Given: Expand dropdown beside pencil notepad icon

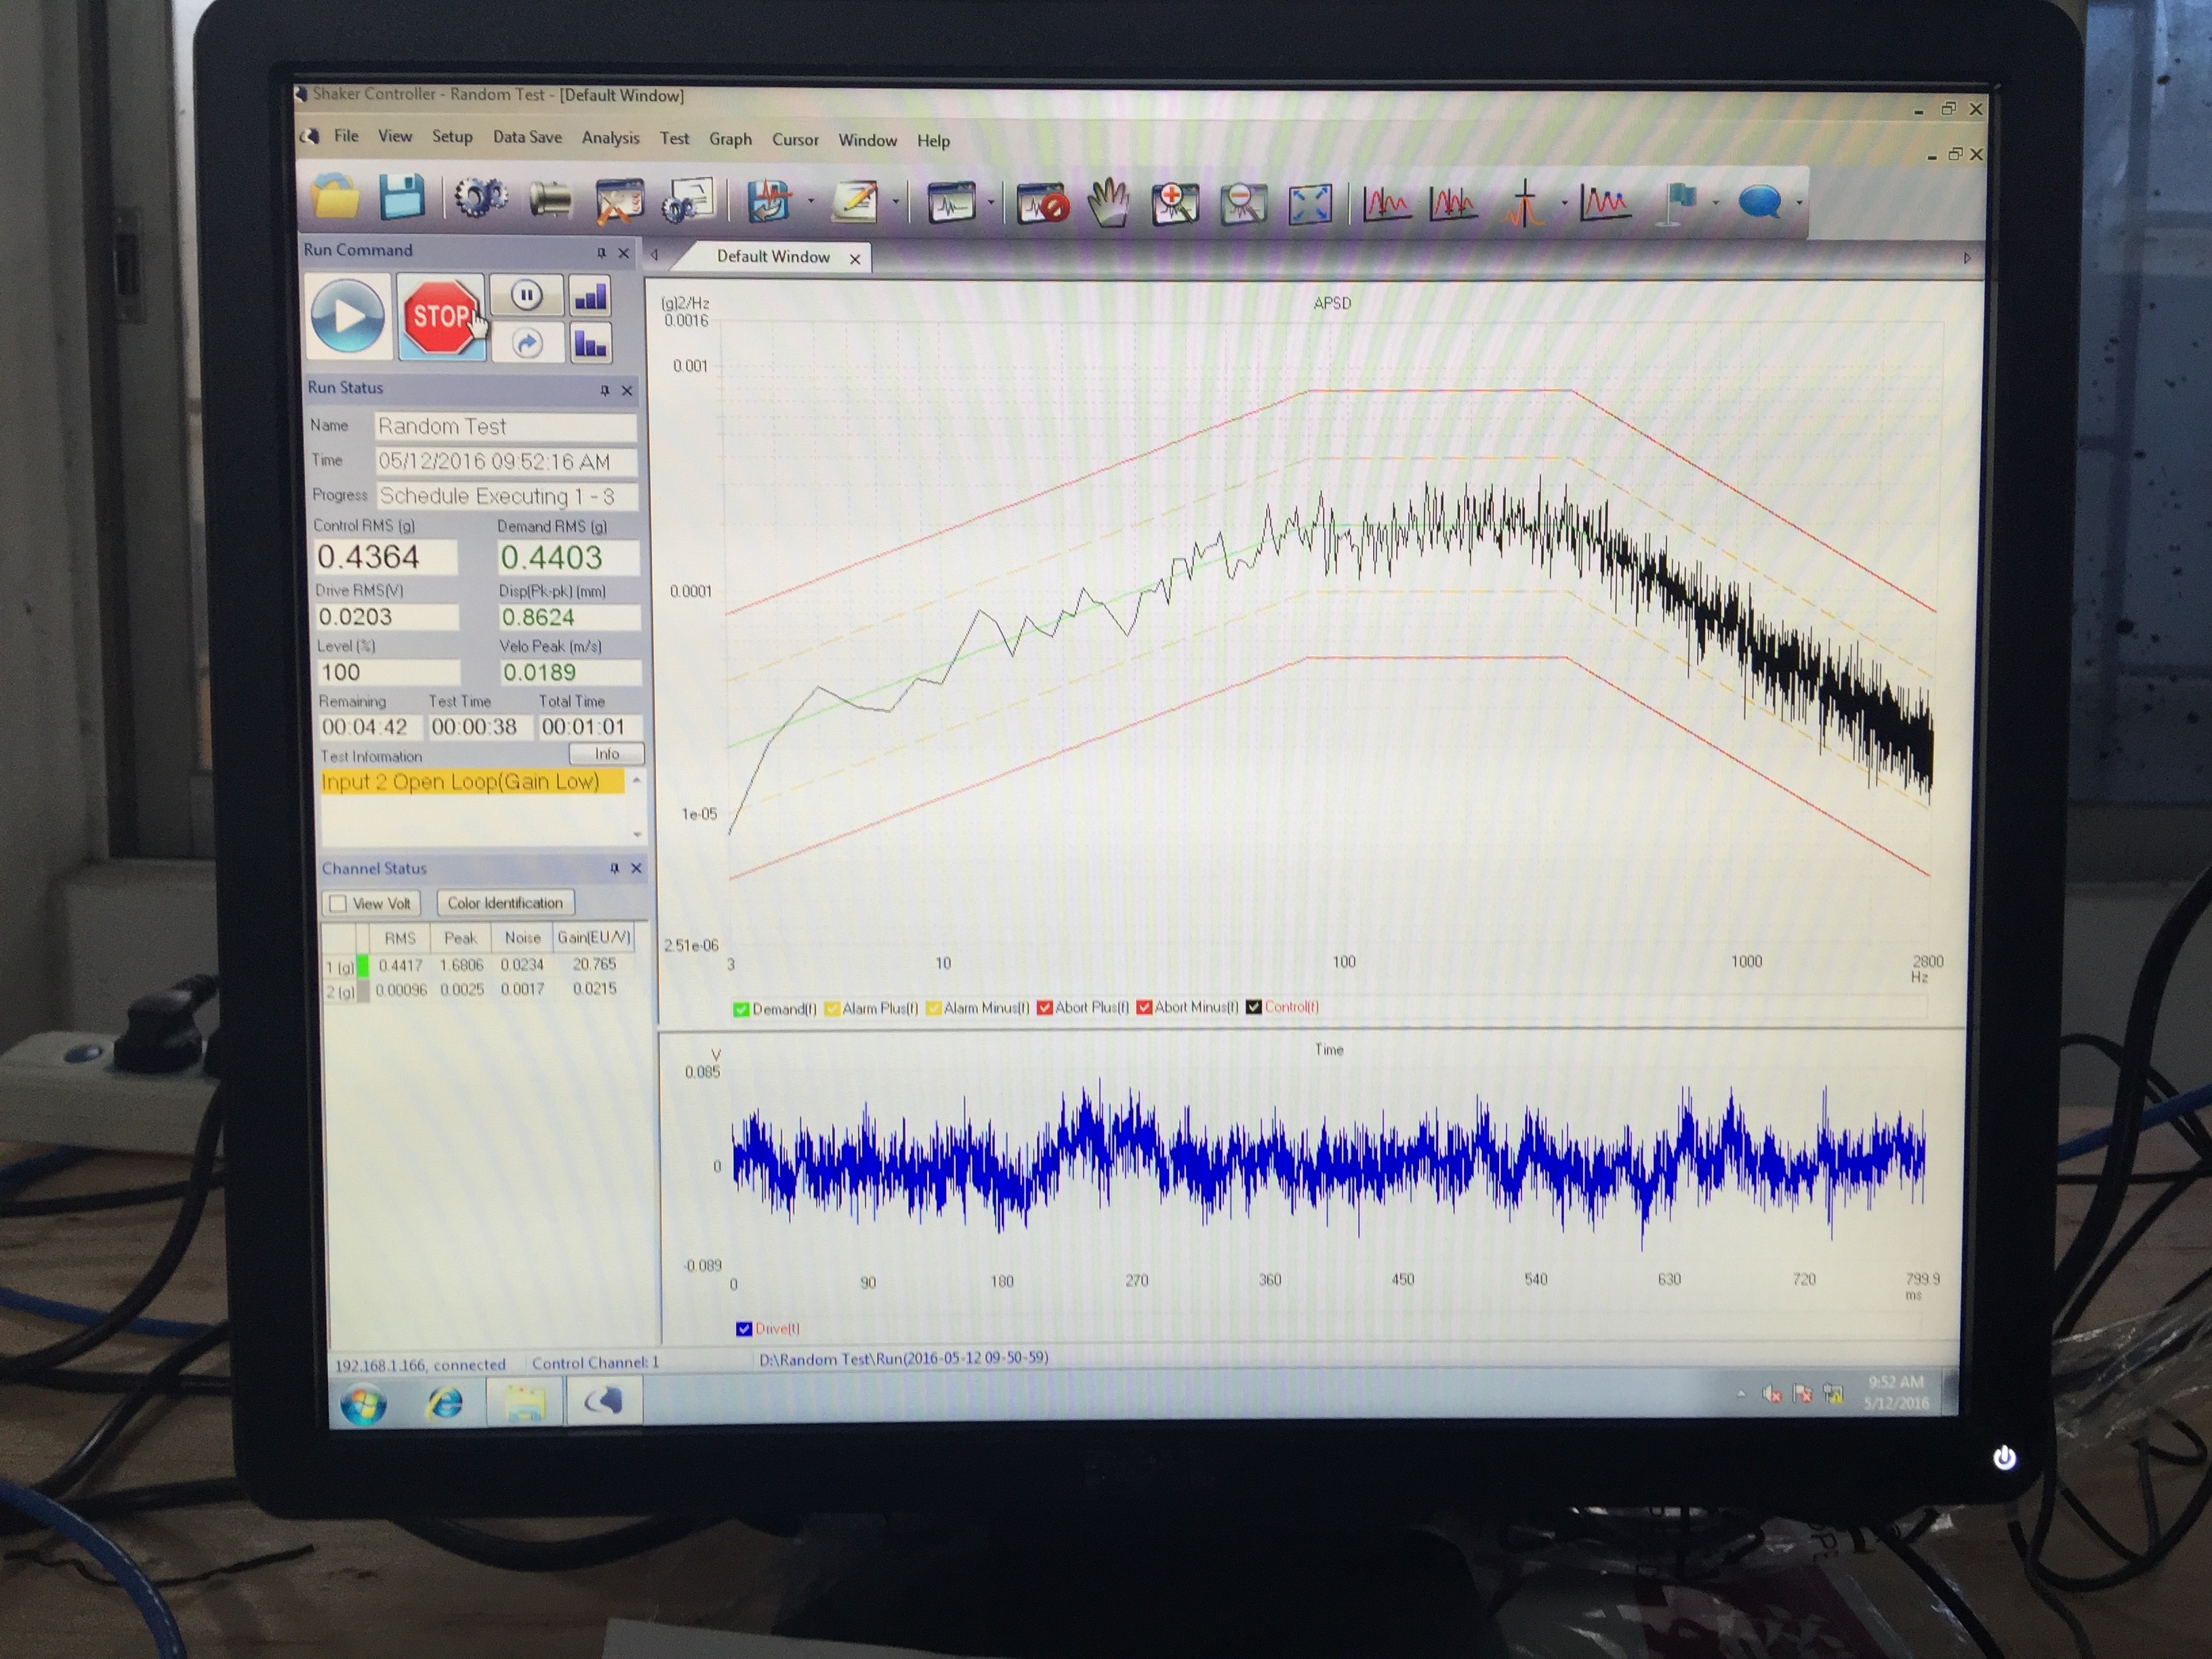Looking at the screenshot, I should click(x=895, y=202).
